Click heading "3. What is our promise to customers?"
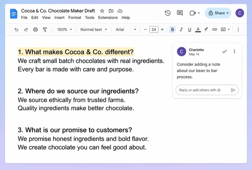This screenshot has width=252, height=170. (75, 130)
